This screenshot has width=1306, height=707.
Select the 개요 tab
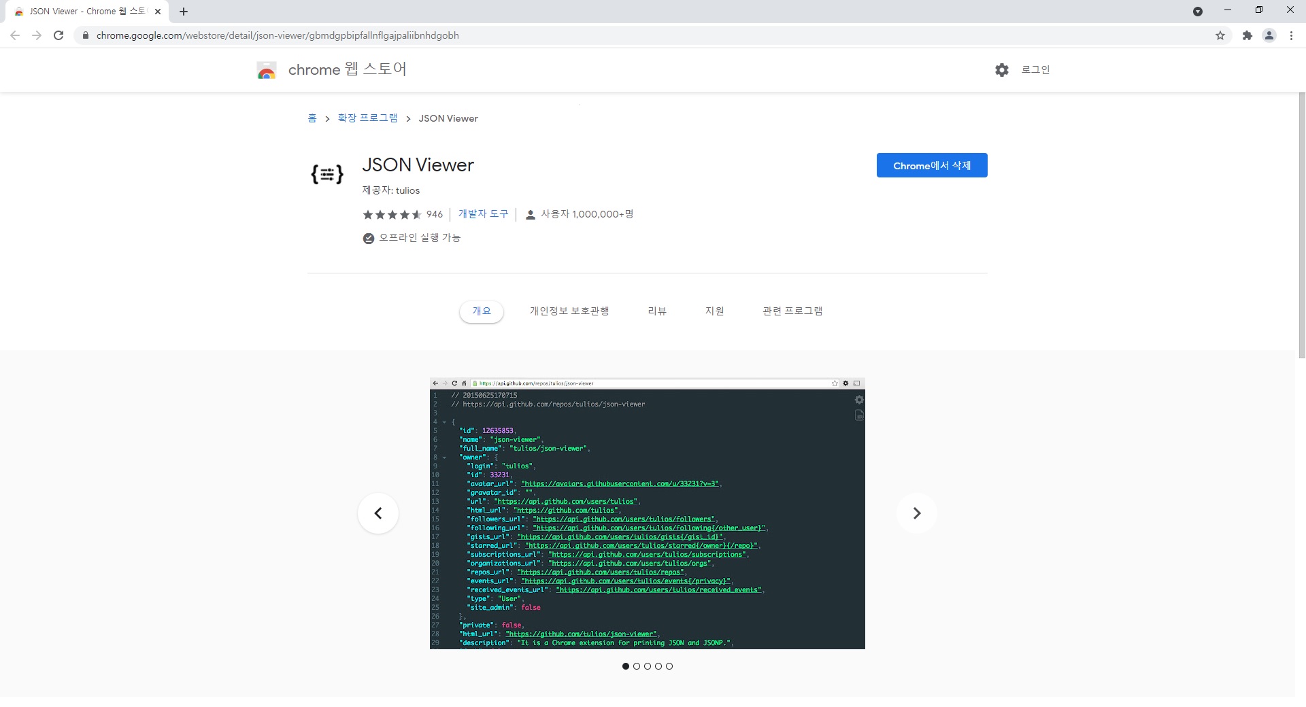coord(482,311)
